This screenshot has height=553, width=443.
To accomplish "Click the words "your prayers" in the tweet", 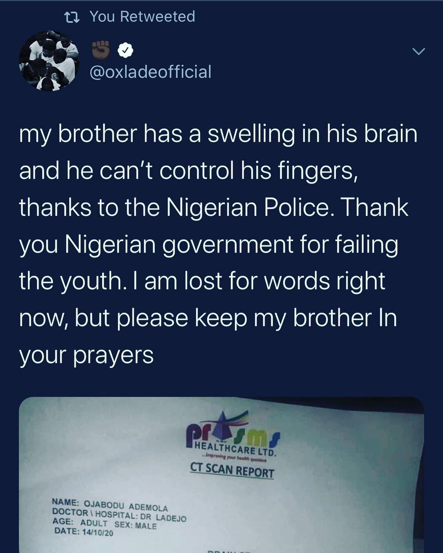I will pyautogui.click(x=87, y=356).
